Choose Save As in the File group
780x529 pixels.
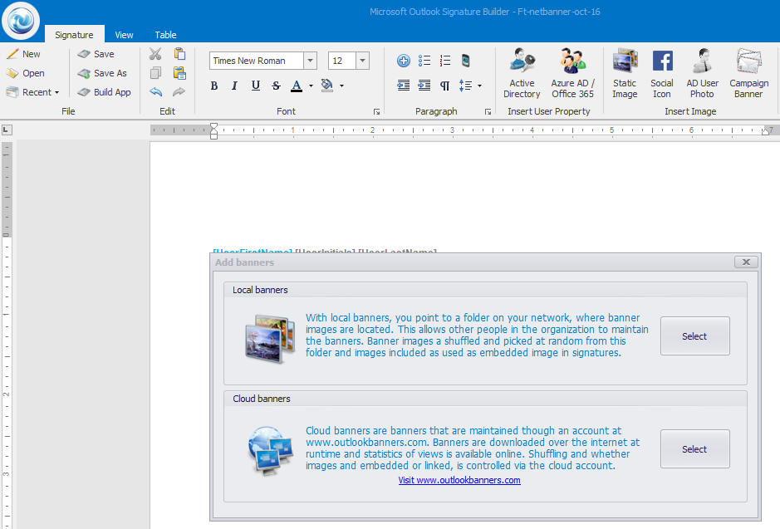[x=102, y=73]
